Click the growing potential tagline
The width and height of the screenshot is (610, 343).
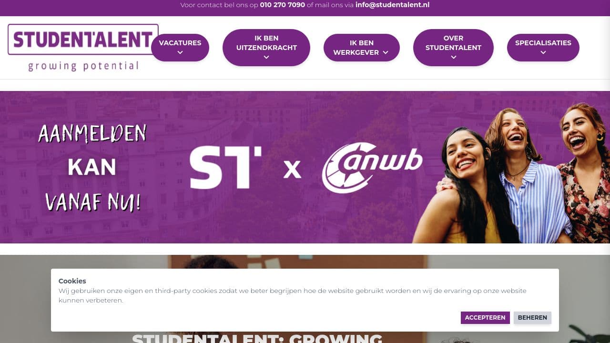pos(83,66)
